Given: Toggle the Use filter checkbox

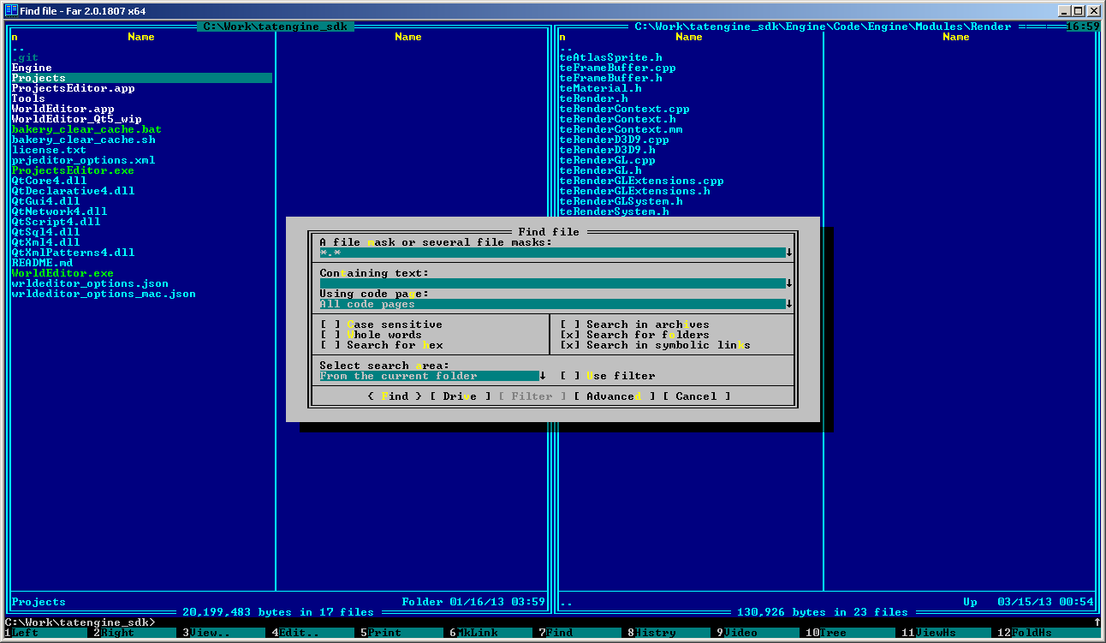Looking at the screenshot, I should (x=570, y=376).
